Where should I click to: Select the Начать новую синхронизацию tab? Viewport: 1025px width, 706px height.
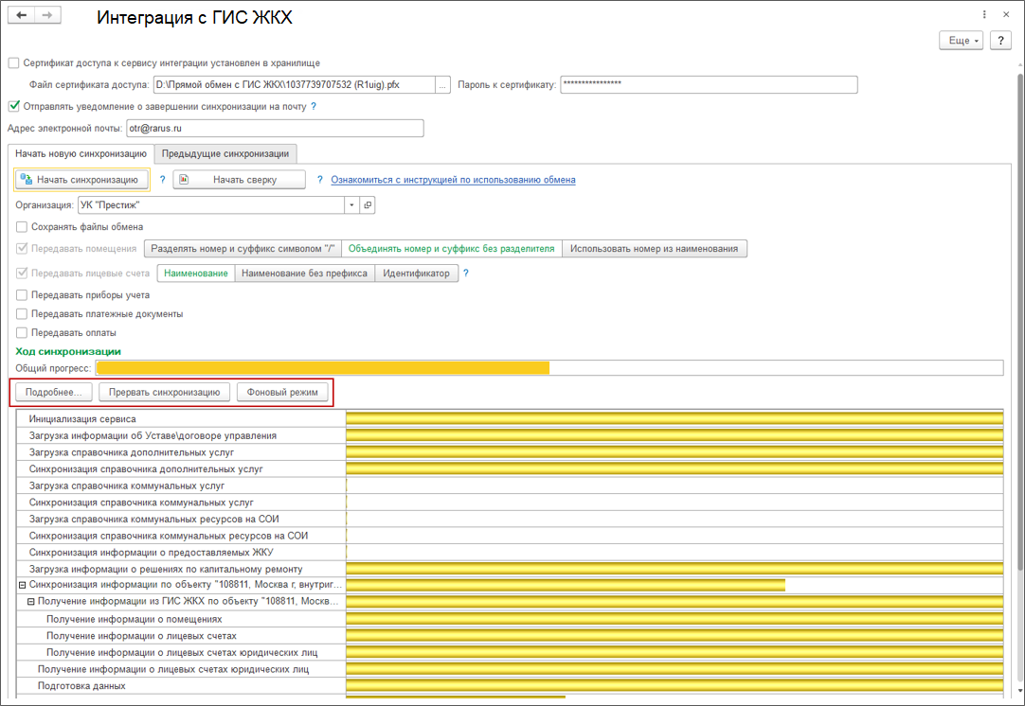(81, 153)
